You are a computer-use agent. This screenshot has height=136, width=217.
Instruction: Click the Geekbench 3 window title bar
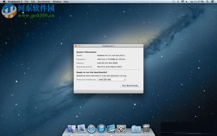tap(108, 46)
